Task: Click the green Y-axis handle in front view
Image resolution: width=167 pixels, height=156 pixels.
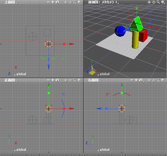Action: point(49,93)
